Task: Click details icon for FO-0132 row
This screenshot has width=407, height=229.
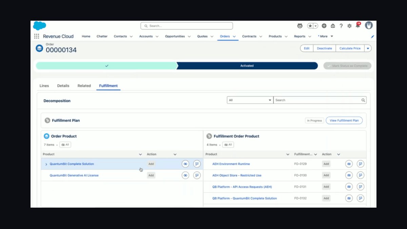Action: tap(361, 198)
